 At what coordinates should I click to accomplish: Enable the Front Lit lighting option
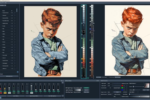(x=86, y=88)
